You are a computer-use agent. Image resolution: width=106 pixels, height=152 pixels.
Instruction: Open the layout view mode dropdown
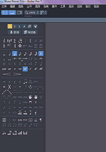pyautogui.click(x=43, y=13)
